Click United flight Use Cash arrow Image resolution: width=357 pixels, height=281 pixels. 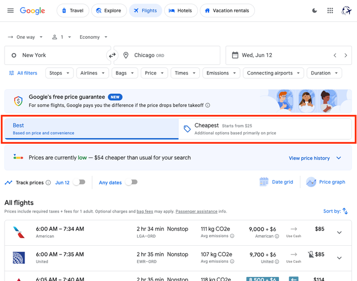pyautogui.click(x=294, y=254)
